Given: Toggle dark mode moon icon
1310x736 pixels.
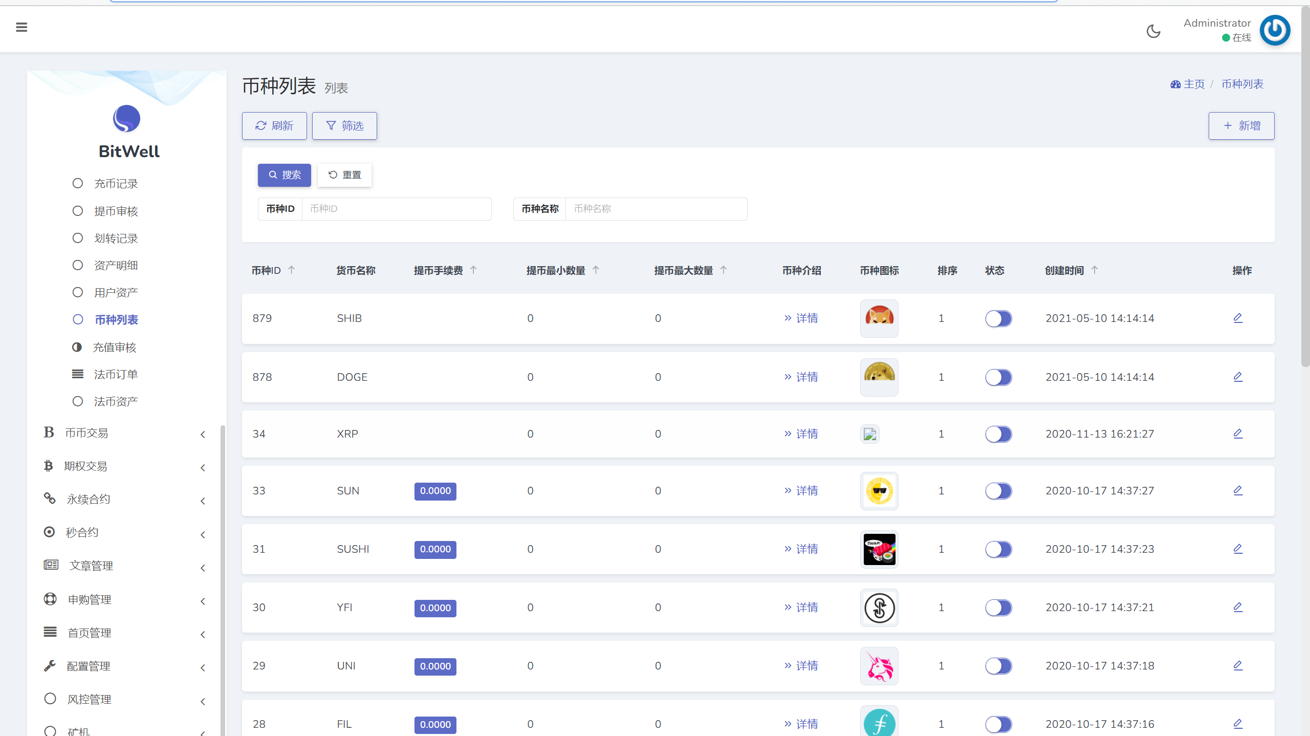Looking at the screenshot, I should click(x=1153, y=31).
